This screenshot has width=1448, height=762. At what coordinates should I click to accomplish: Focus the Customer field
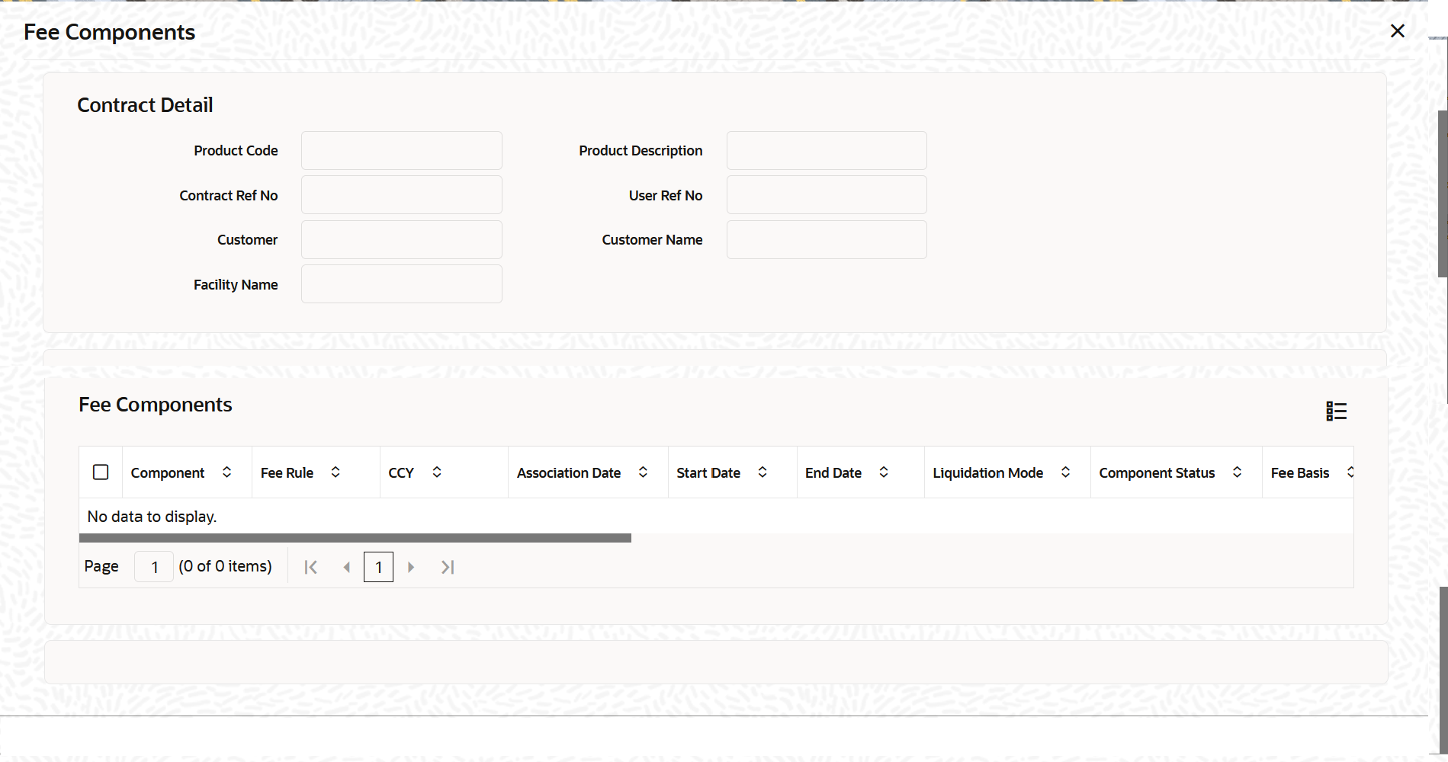[401, 240]
